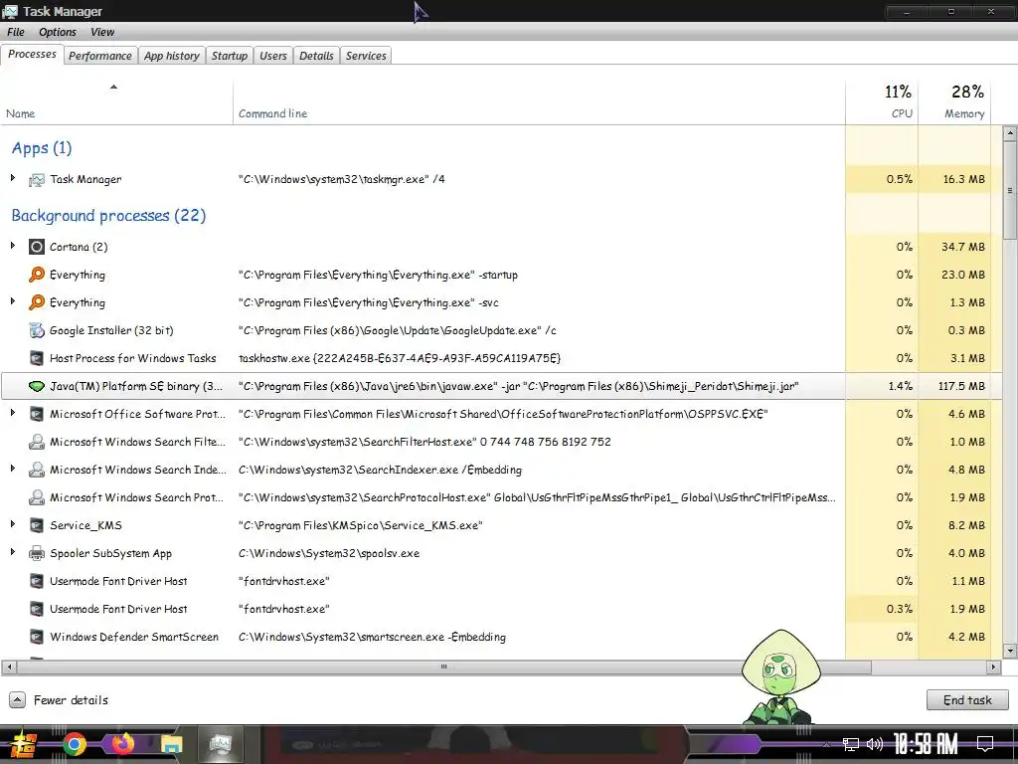The width and height of the screenshot is (1018, 764).
Task: Expand the Service_KMS process
Action: pyautogui.click(x=12, y=524)
